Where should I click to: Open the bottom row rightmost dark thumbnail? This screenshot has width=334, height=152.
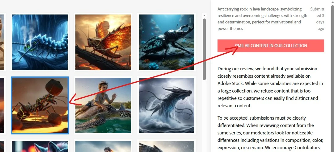point(166,146)
